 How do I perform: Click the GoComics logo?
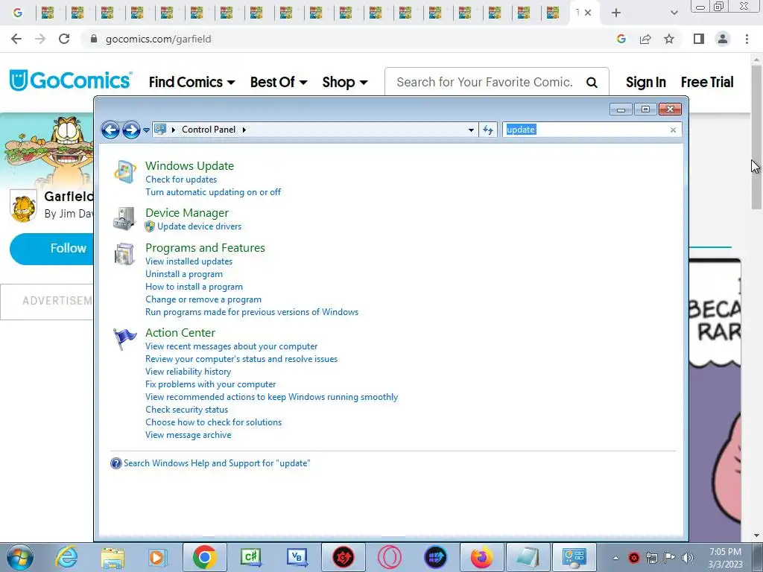tap(71, 80)
